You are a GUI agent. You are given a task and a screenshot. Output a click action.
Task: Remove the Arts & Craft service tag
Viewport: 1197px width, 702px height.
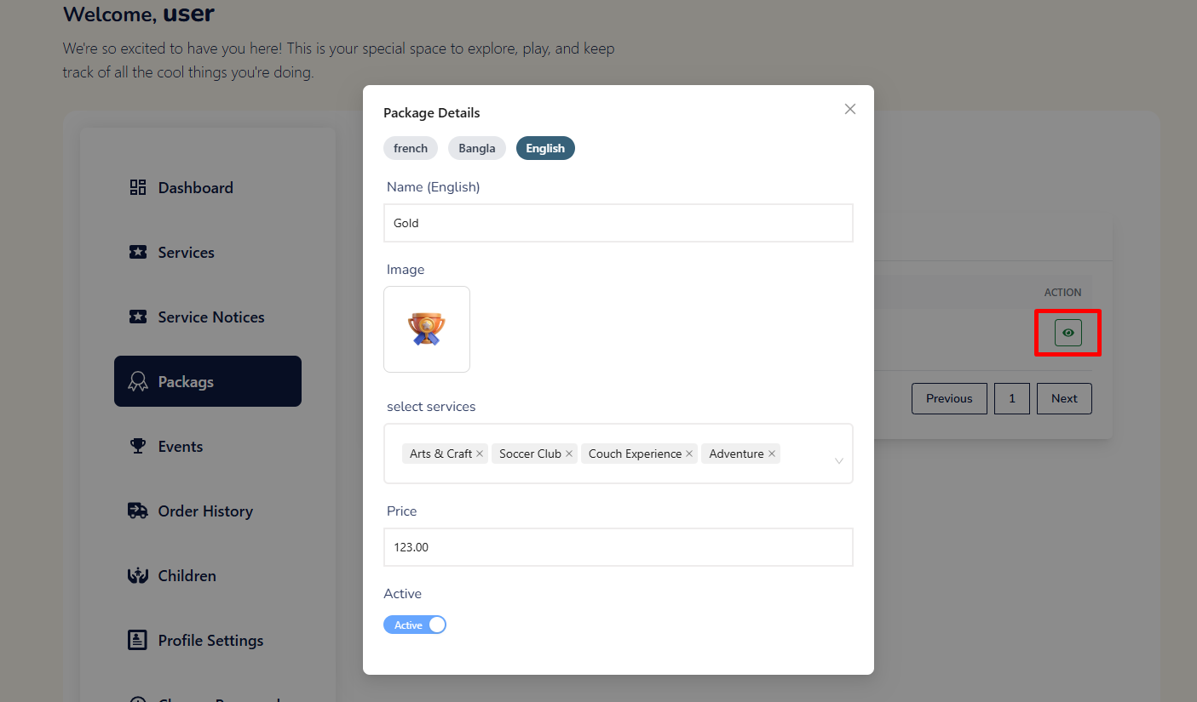[480, 454]
